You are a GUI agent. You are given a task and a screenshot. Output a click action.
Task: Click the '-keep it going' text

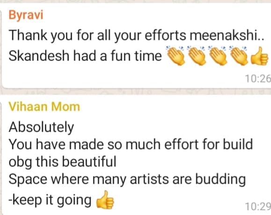tap(50, 200)
